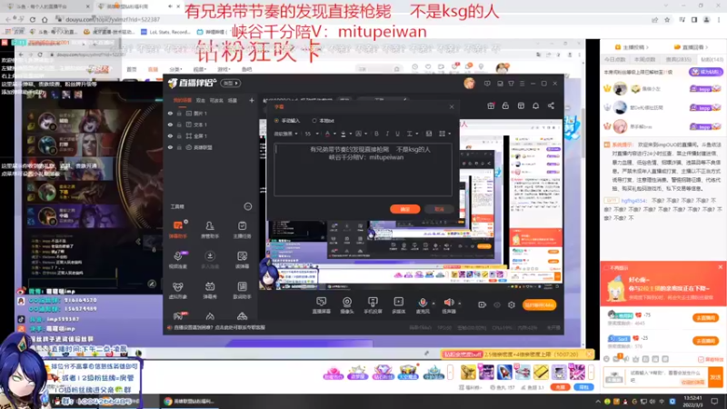Close the orange notification popup
This screenshot has height=409, width=727.
(x=720, y=267)
